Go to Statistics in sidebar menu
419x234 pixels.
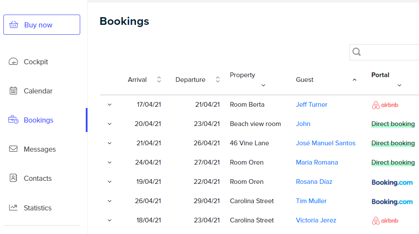tap(38, 208)
